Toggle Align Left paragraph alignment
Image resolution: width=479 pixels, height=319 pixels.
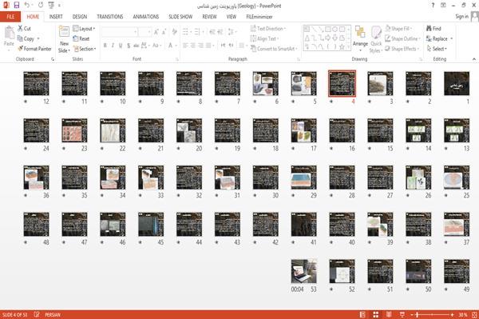coord(185,46)
